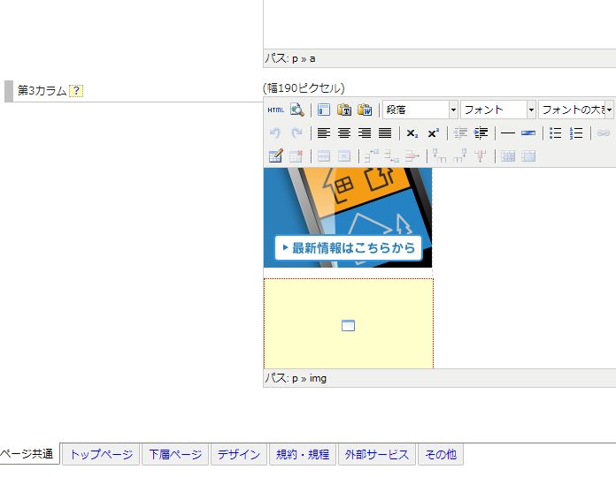Image resolution: width=616 pixels, height=477 pixels.
Task: Click the 第3カラム label
Action: tap(42, 91)
